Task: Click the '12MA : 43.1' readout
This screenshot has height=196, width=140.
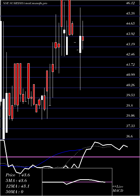Action: (17, 186)
